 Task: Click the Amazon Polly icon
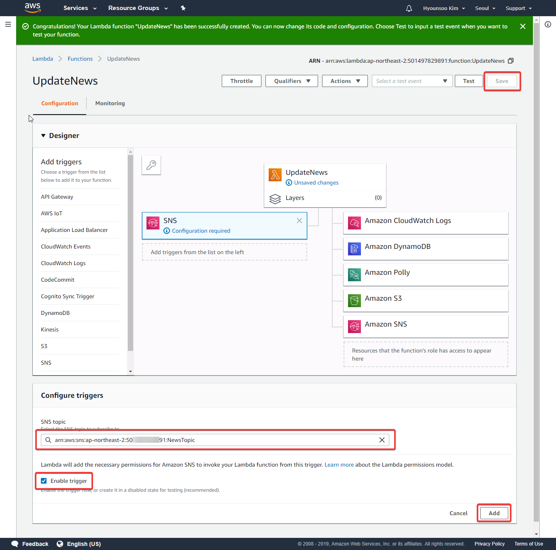click(x=354, y=275)
